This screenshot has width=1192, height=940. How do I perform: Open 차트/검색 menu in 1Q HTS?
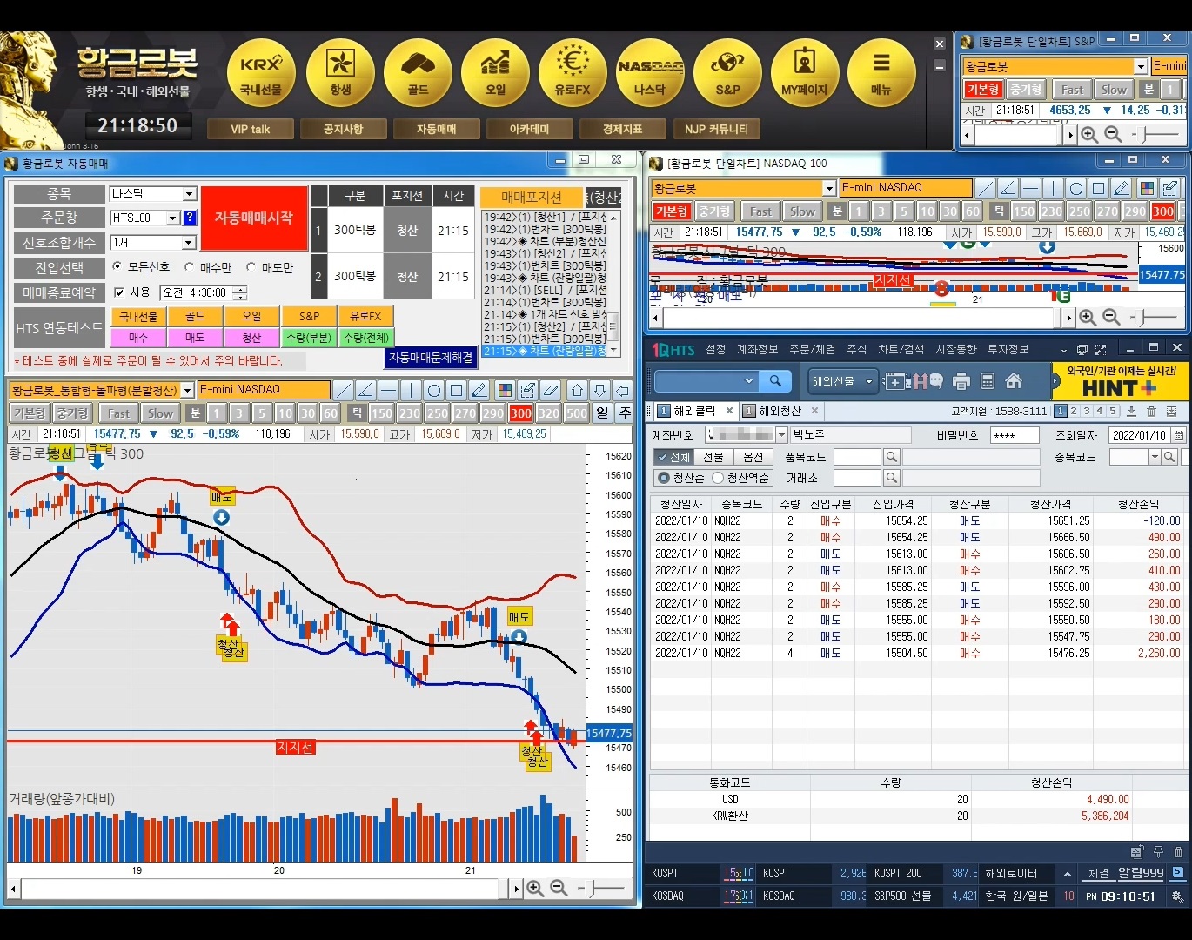(x=901, y=349)
